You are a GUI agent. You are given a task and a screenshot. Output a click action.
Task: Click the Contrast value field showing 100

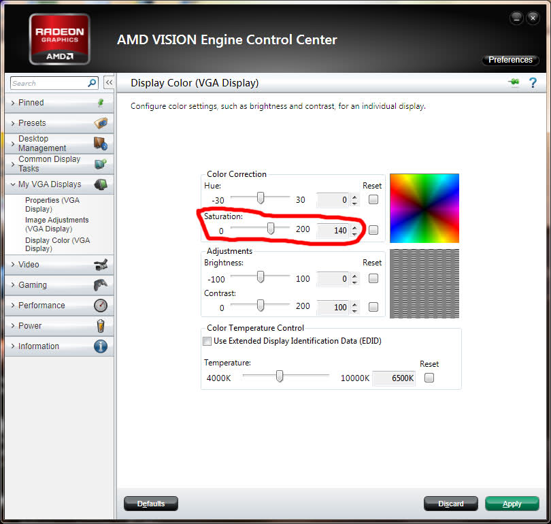click(x=333, y=308)
